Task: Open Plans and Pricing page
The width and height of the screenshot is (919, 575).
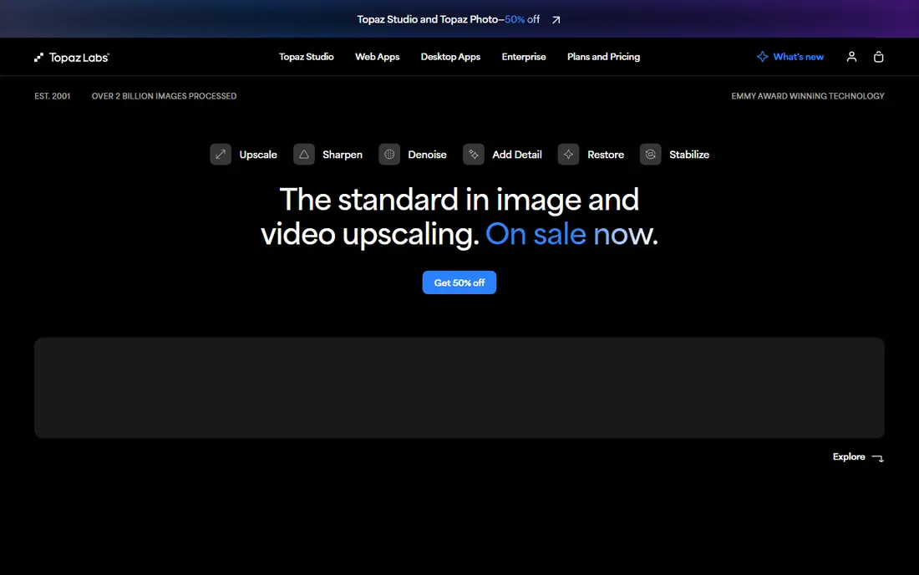Action: click(603, 57)
